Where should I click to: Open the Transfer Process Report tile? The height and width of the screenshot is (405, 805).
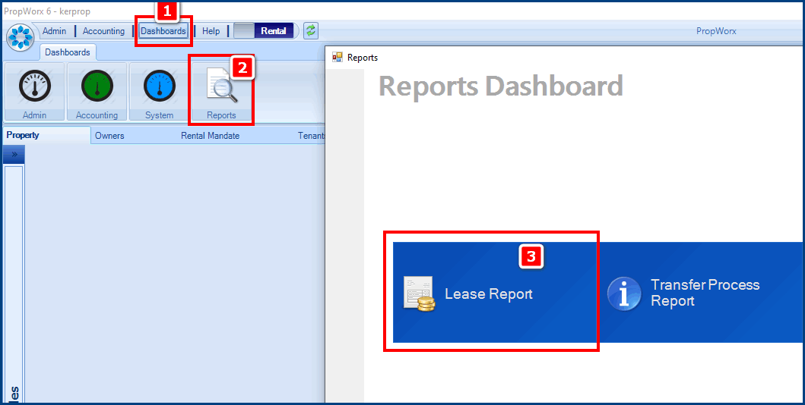(700, 292)
